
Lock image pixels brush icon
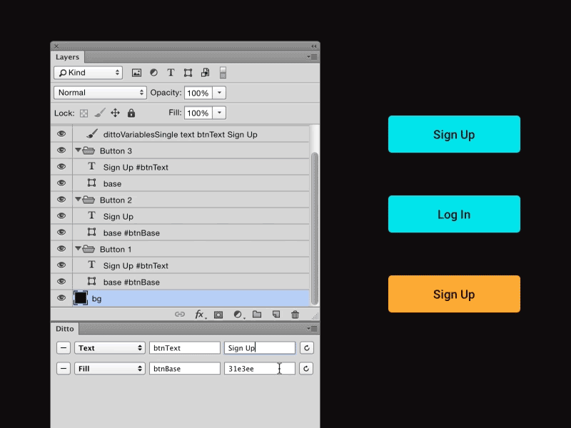[99, 113]
